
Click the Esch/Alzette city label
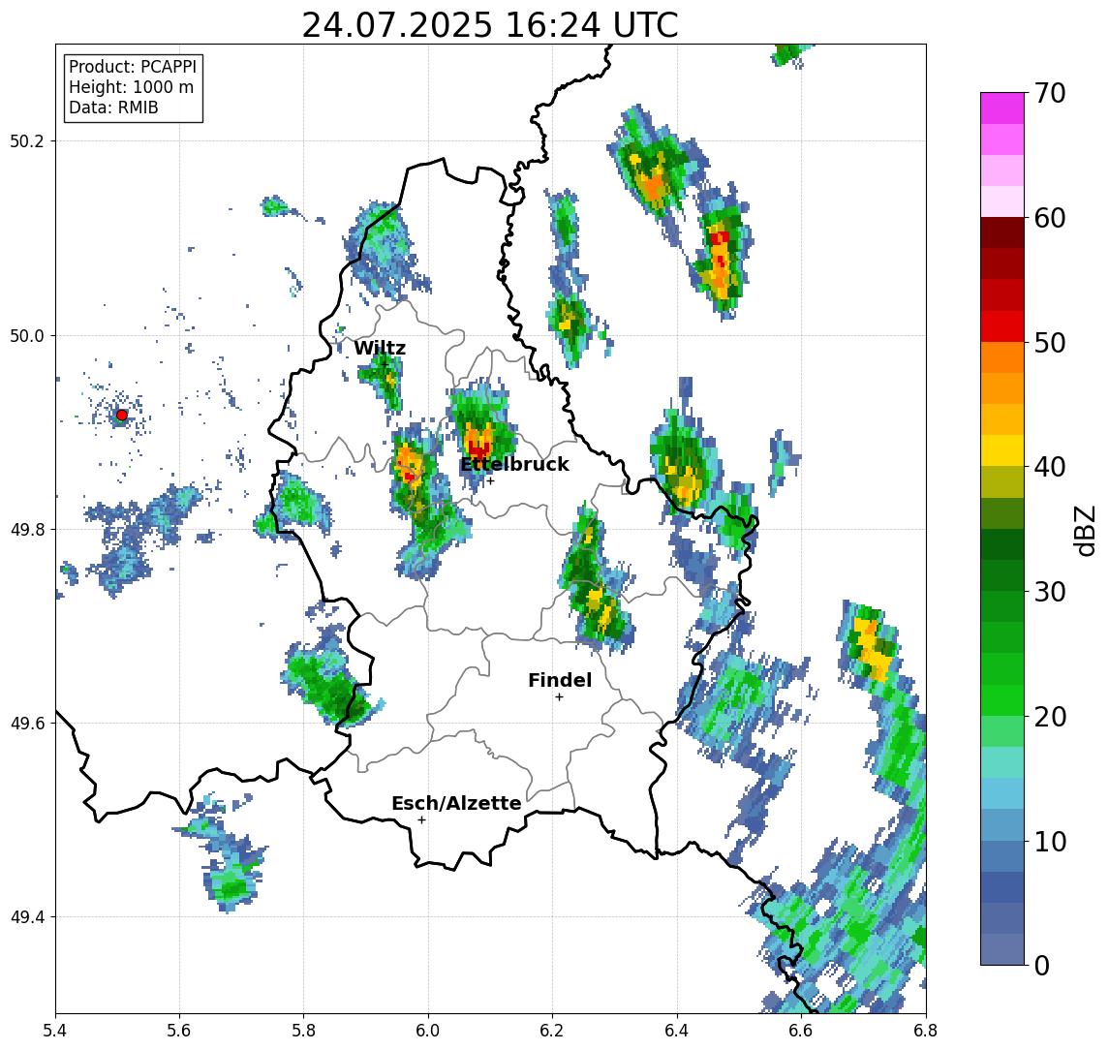456,803
